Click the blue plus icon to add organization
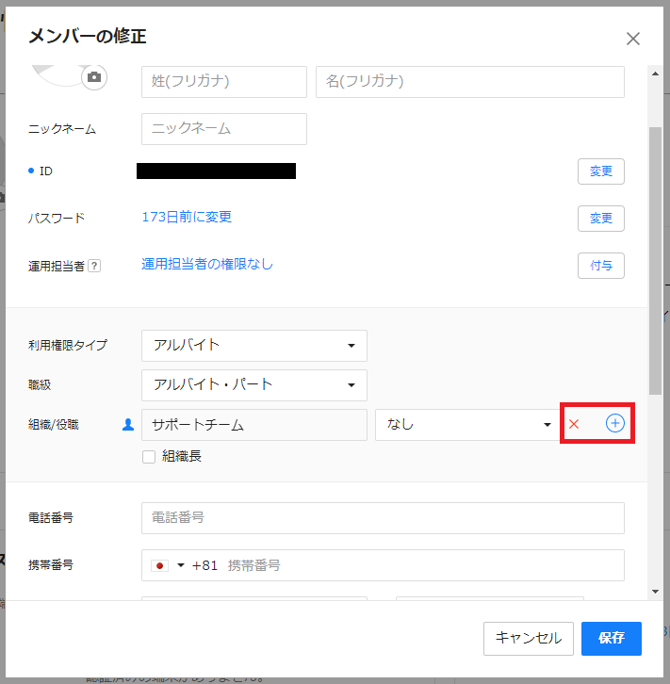Image resolution: width=670 pixels, height=684 pixels. pyautogui.click(x=614, y=424)
